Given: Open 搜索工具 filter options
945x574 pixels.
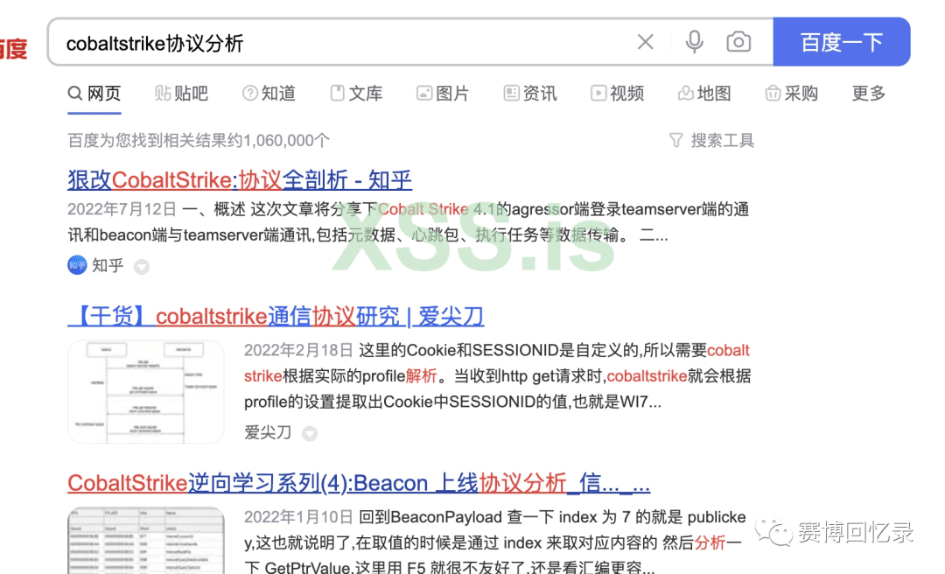Looking at the screenshot, I should pyautogui.click(x=711, y=141).
